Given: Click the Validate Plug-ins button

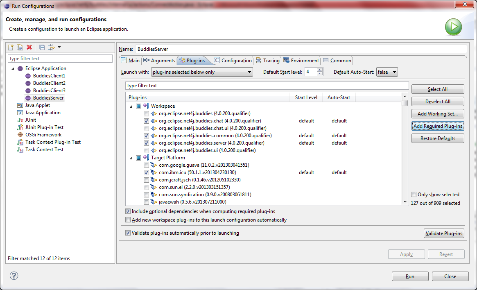Looking at the screenshot, I should (x=444, y=233).
